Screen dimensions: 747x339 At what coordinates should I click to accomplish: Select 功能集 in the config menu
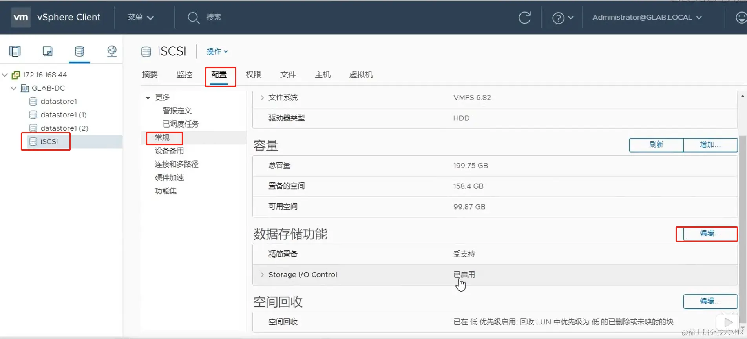(166, 191)
